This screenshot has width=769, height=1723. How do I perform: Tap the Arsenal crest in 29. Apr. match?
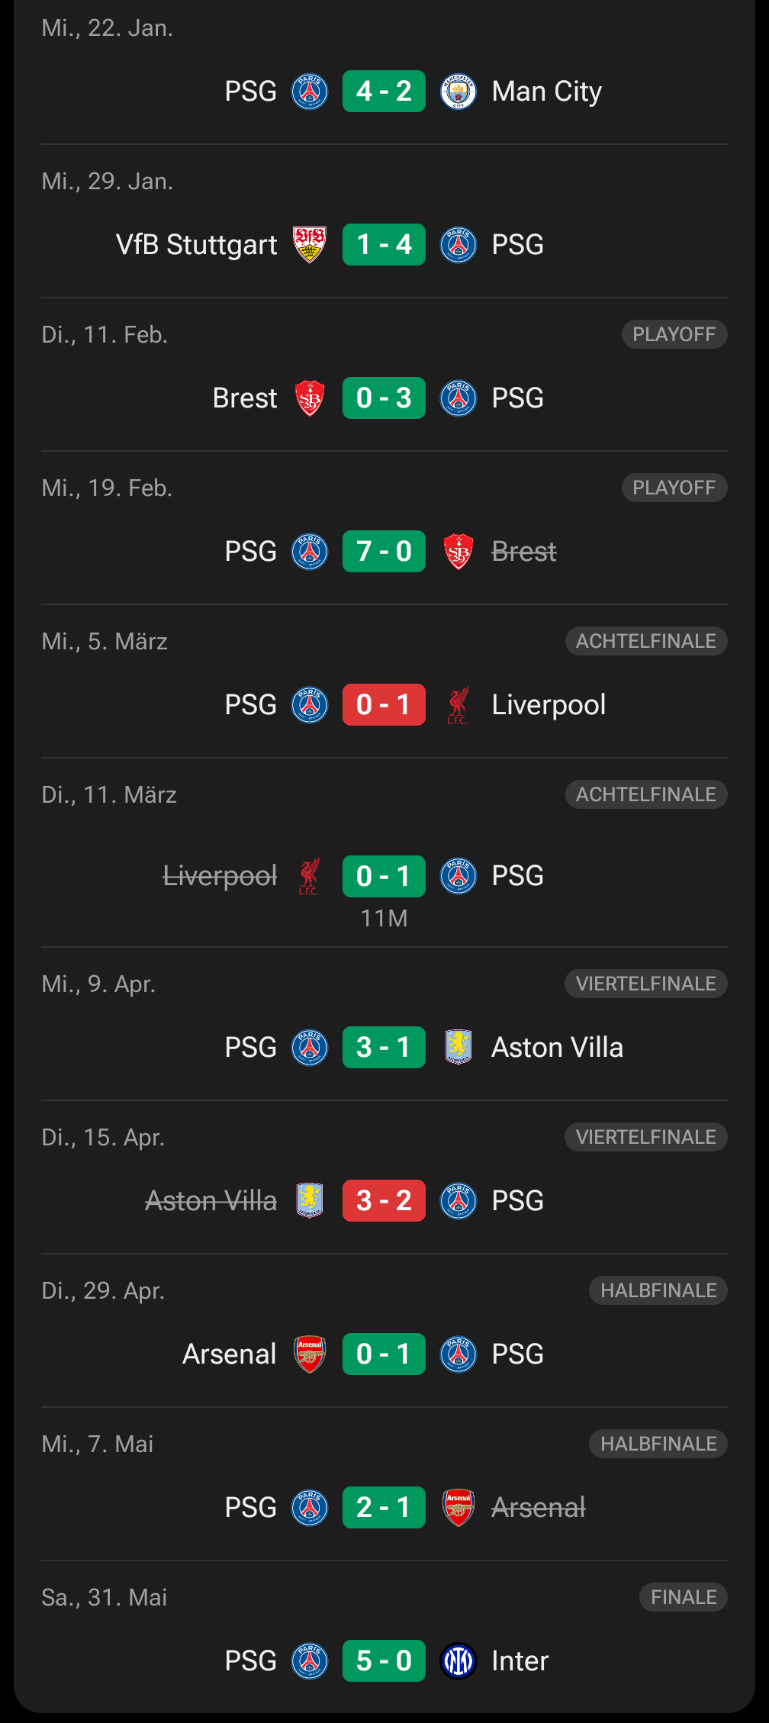310,1354
